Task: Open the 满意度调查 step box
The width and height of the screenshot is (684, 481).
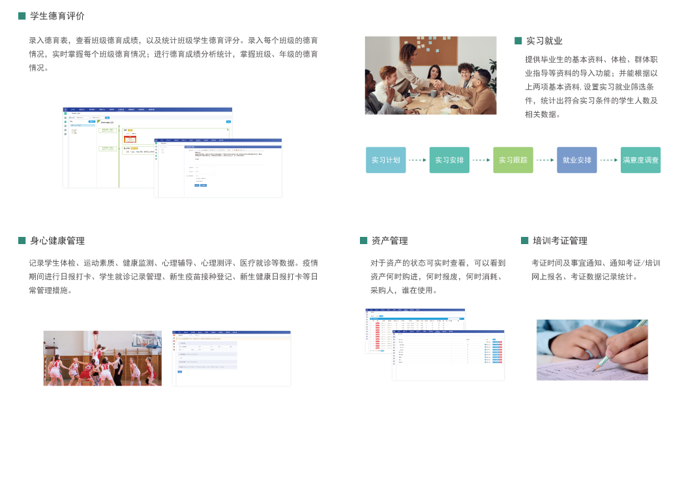Action: 640,160
